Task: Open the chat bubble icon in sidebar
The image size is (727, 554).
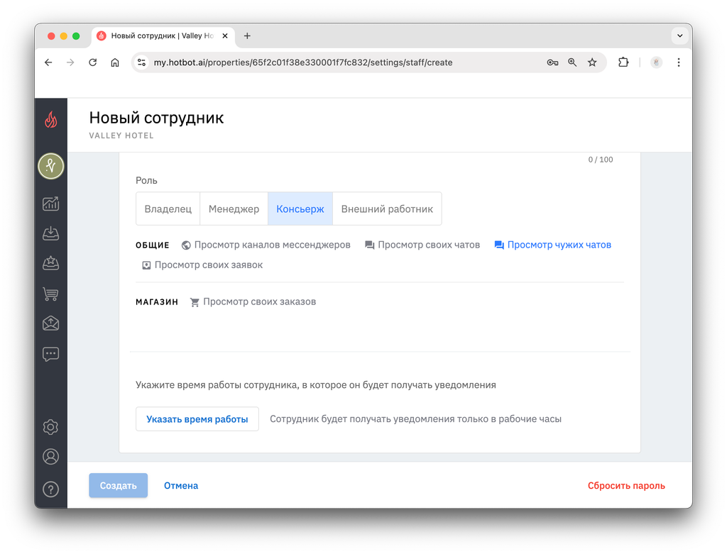Action: (x=51, y=355)
